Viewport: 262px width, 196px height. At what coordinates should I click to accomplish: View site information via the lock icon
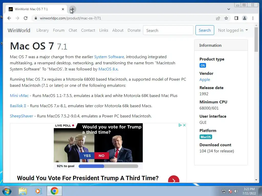36,18
